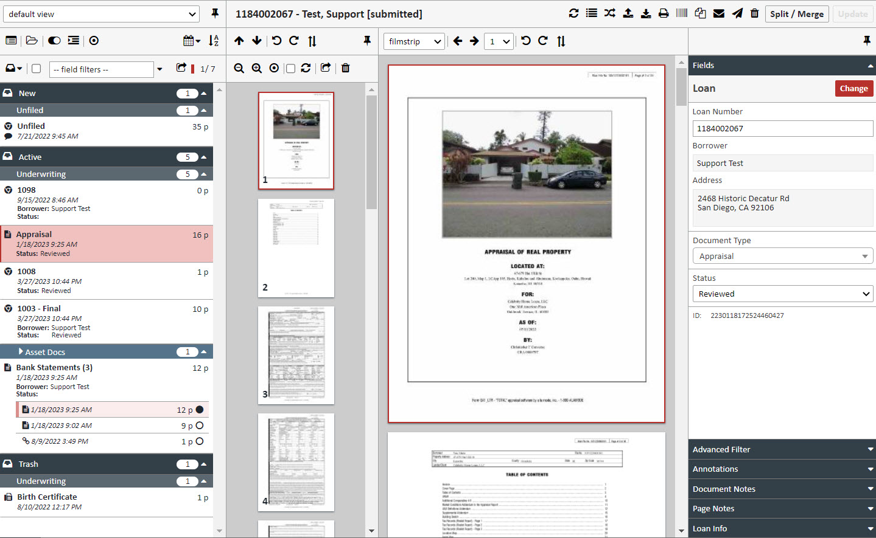The image size is (876, 538).
Task: Tick the checkbox in thumbnail toolbar
Action: coord(290,69)
